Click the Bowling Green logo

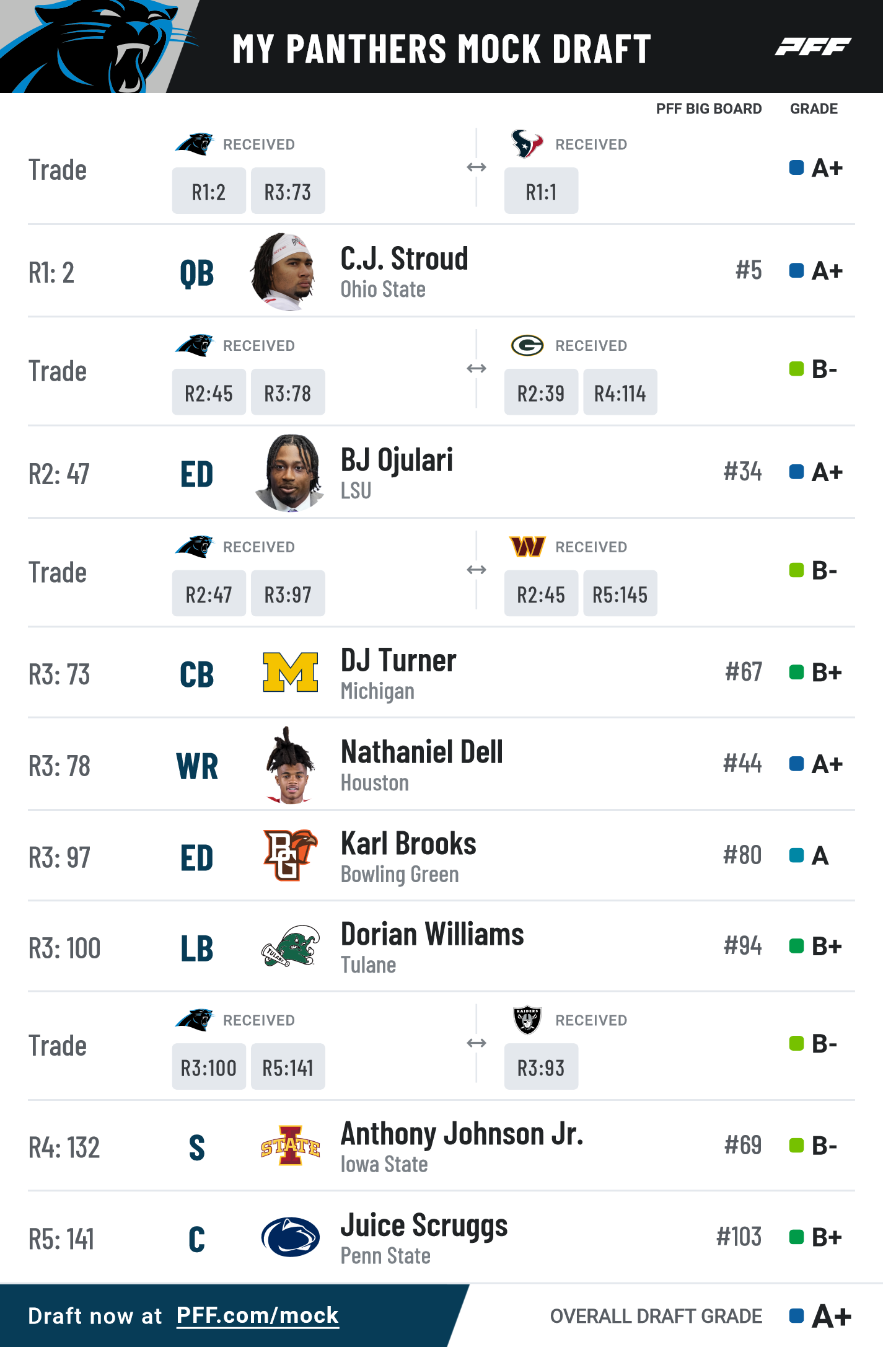(x=291, y=855)
